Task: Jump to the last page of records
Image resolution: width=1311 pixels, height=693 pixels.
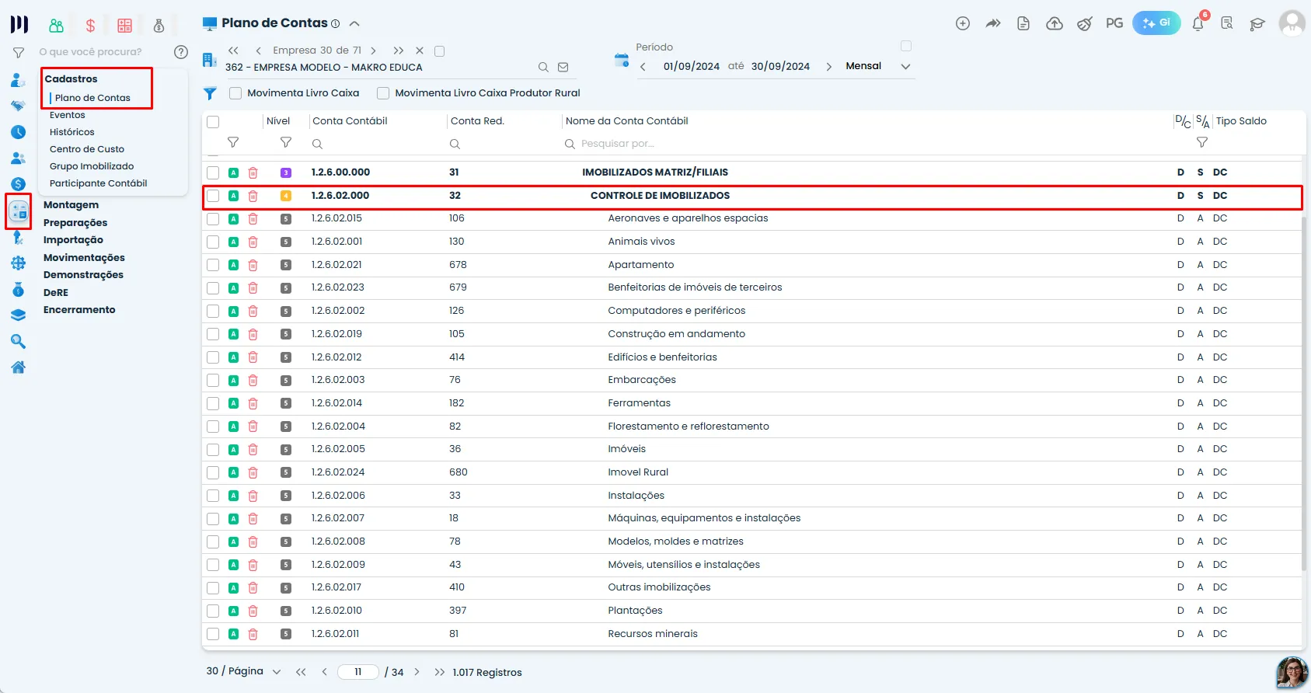Action: [x=440, y=672]
